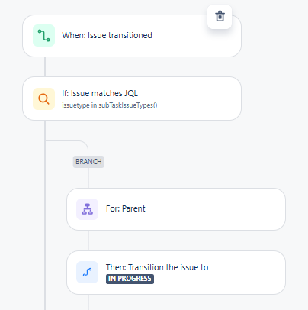The height and width of the screenshot is (310, 308).
Task: Click the orange magnifier JQL condition icon
Action: (43, 98)
